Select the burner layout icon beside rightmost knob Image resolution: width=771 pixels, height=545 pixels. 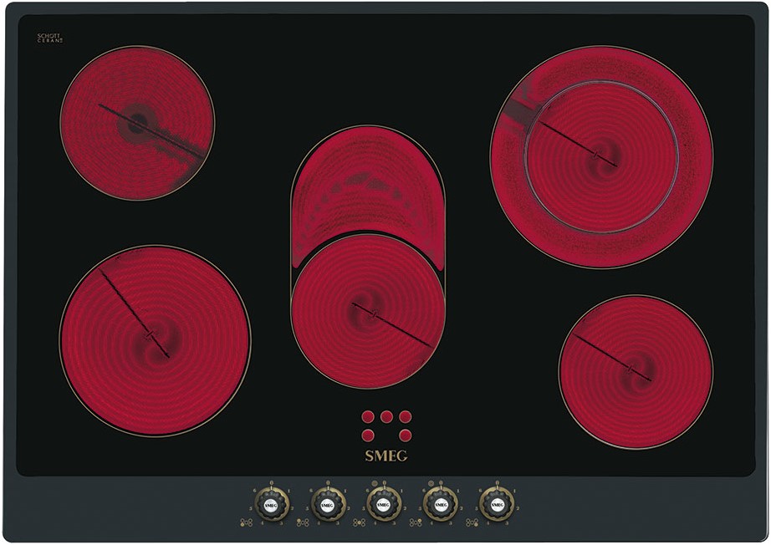click(470, 521)
